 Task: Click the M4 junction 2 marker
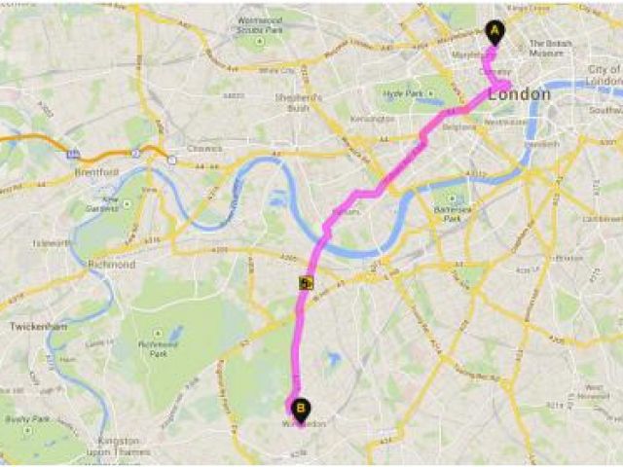(135, 154)
